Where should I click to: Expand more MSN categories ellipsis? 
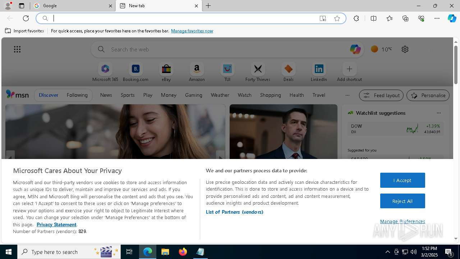[347, 95]
